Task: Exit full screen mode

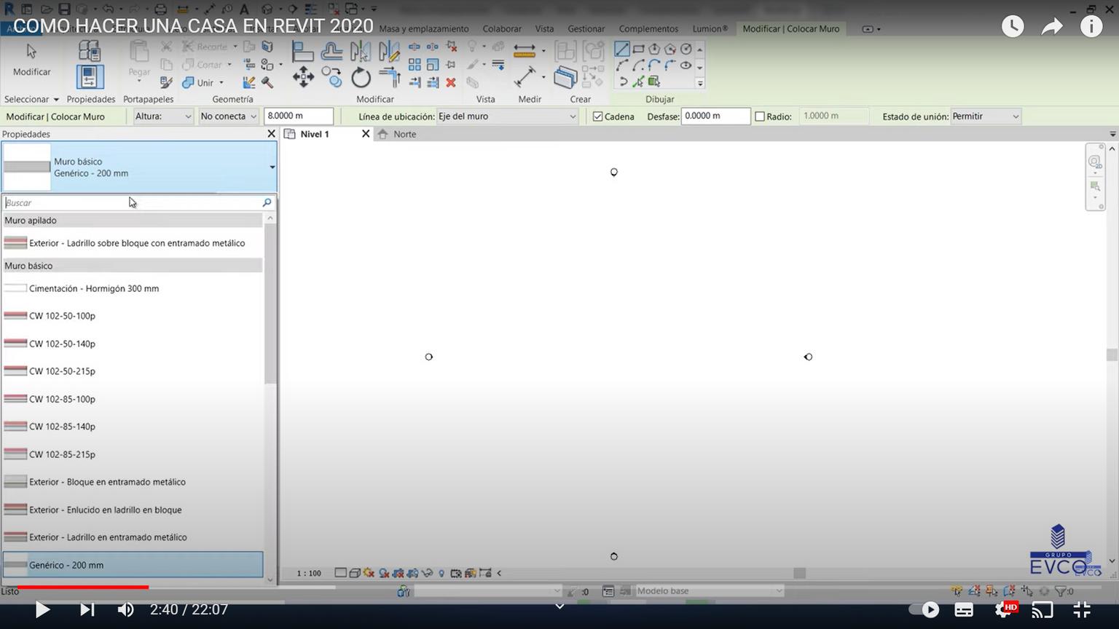Action: [1082, 609]
